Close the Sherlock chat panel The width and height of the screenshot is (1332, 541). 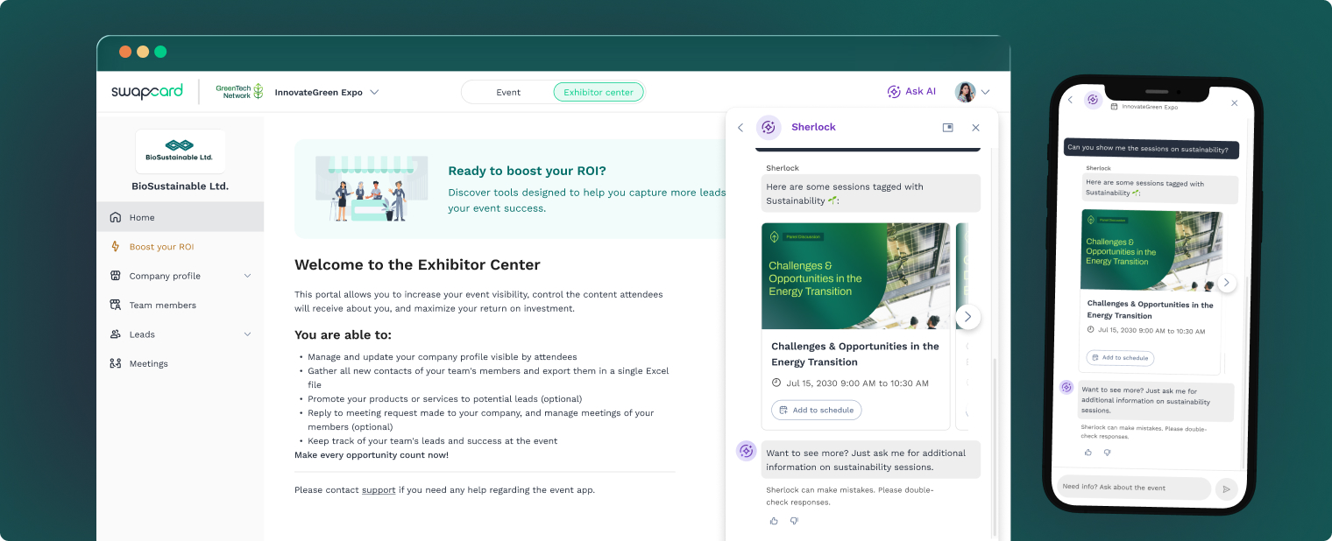pyautogui.click(x=975, y=128)
